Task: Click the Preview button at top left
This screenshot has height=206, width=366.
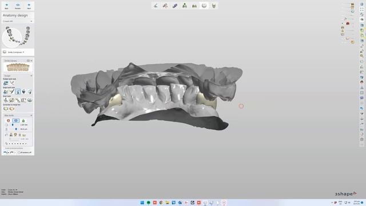Action: pos(18,6)
